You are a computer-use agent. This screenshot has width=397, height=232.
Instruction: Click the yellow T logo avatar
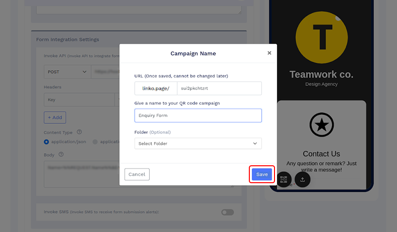point(321,37)
